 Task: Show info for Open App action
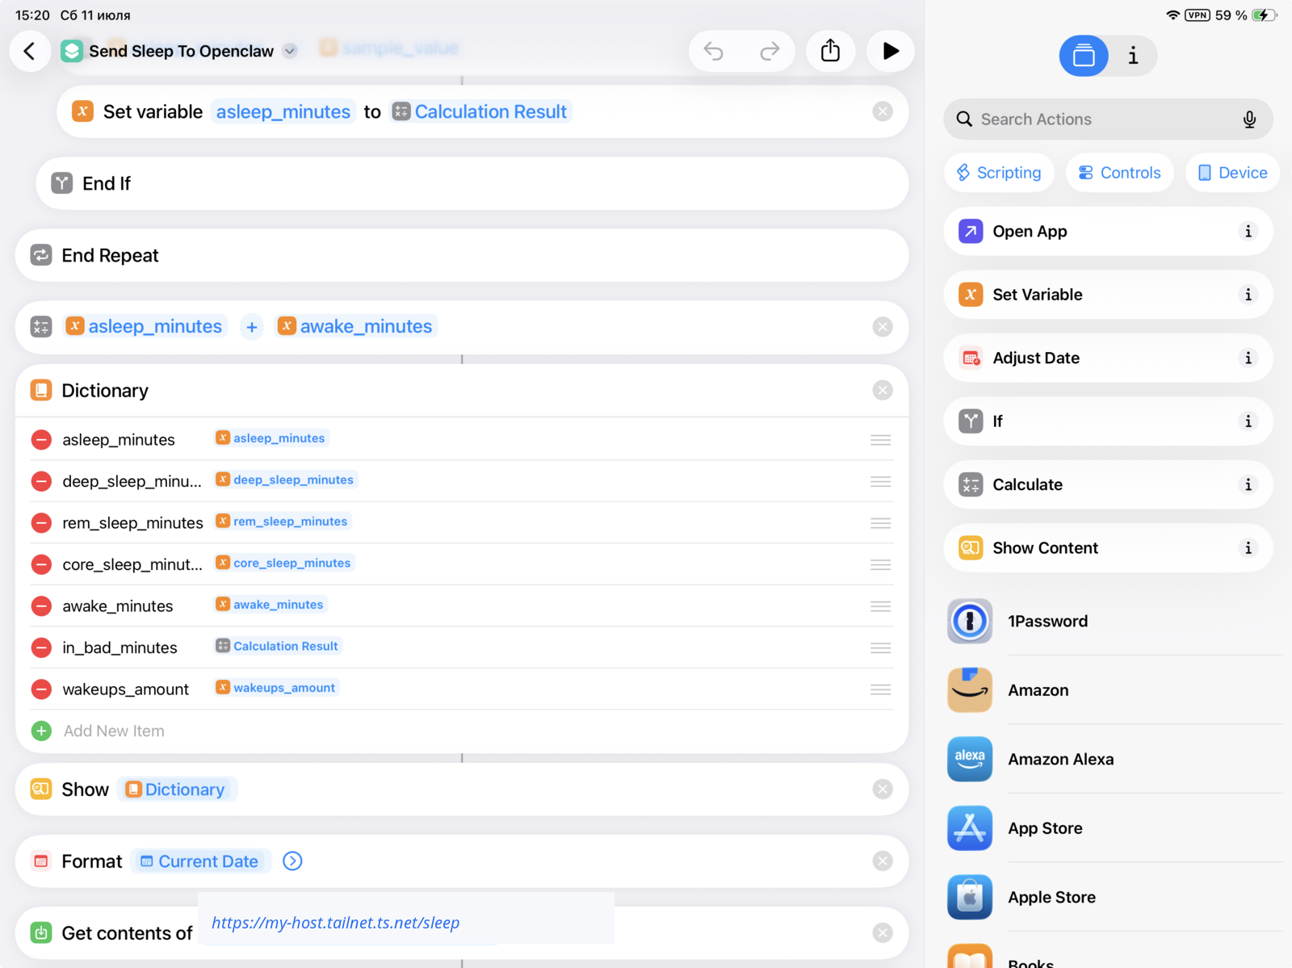1248,232
